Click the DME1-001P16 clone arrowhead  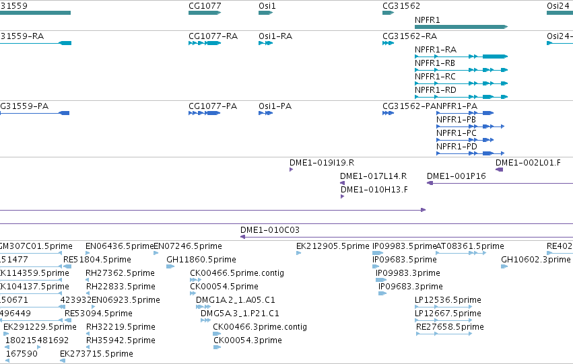(430, 183)
